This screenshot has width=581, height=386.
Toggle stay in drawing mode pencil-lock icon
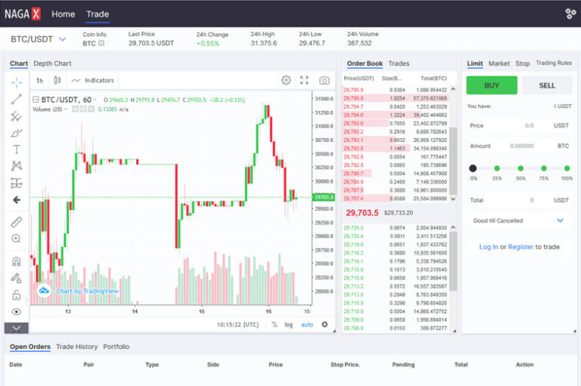point(17,278)
